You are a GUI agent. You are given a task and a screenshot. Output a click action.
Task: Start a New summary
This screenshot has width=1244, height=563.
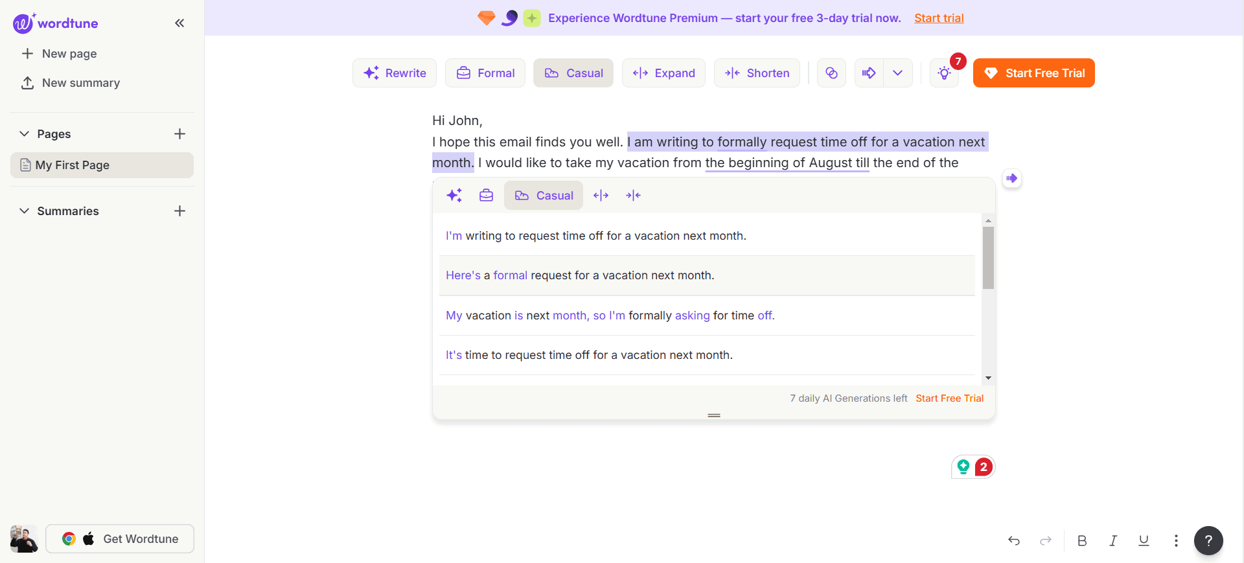pyautogui.click(x=71, y=83)
